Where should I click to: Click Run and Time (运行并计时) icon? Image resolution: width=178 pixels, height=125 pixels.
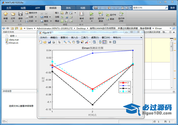pos(121,14)
